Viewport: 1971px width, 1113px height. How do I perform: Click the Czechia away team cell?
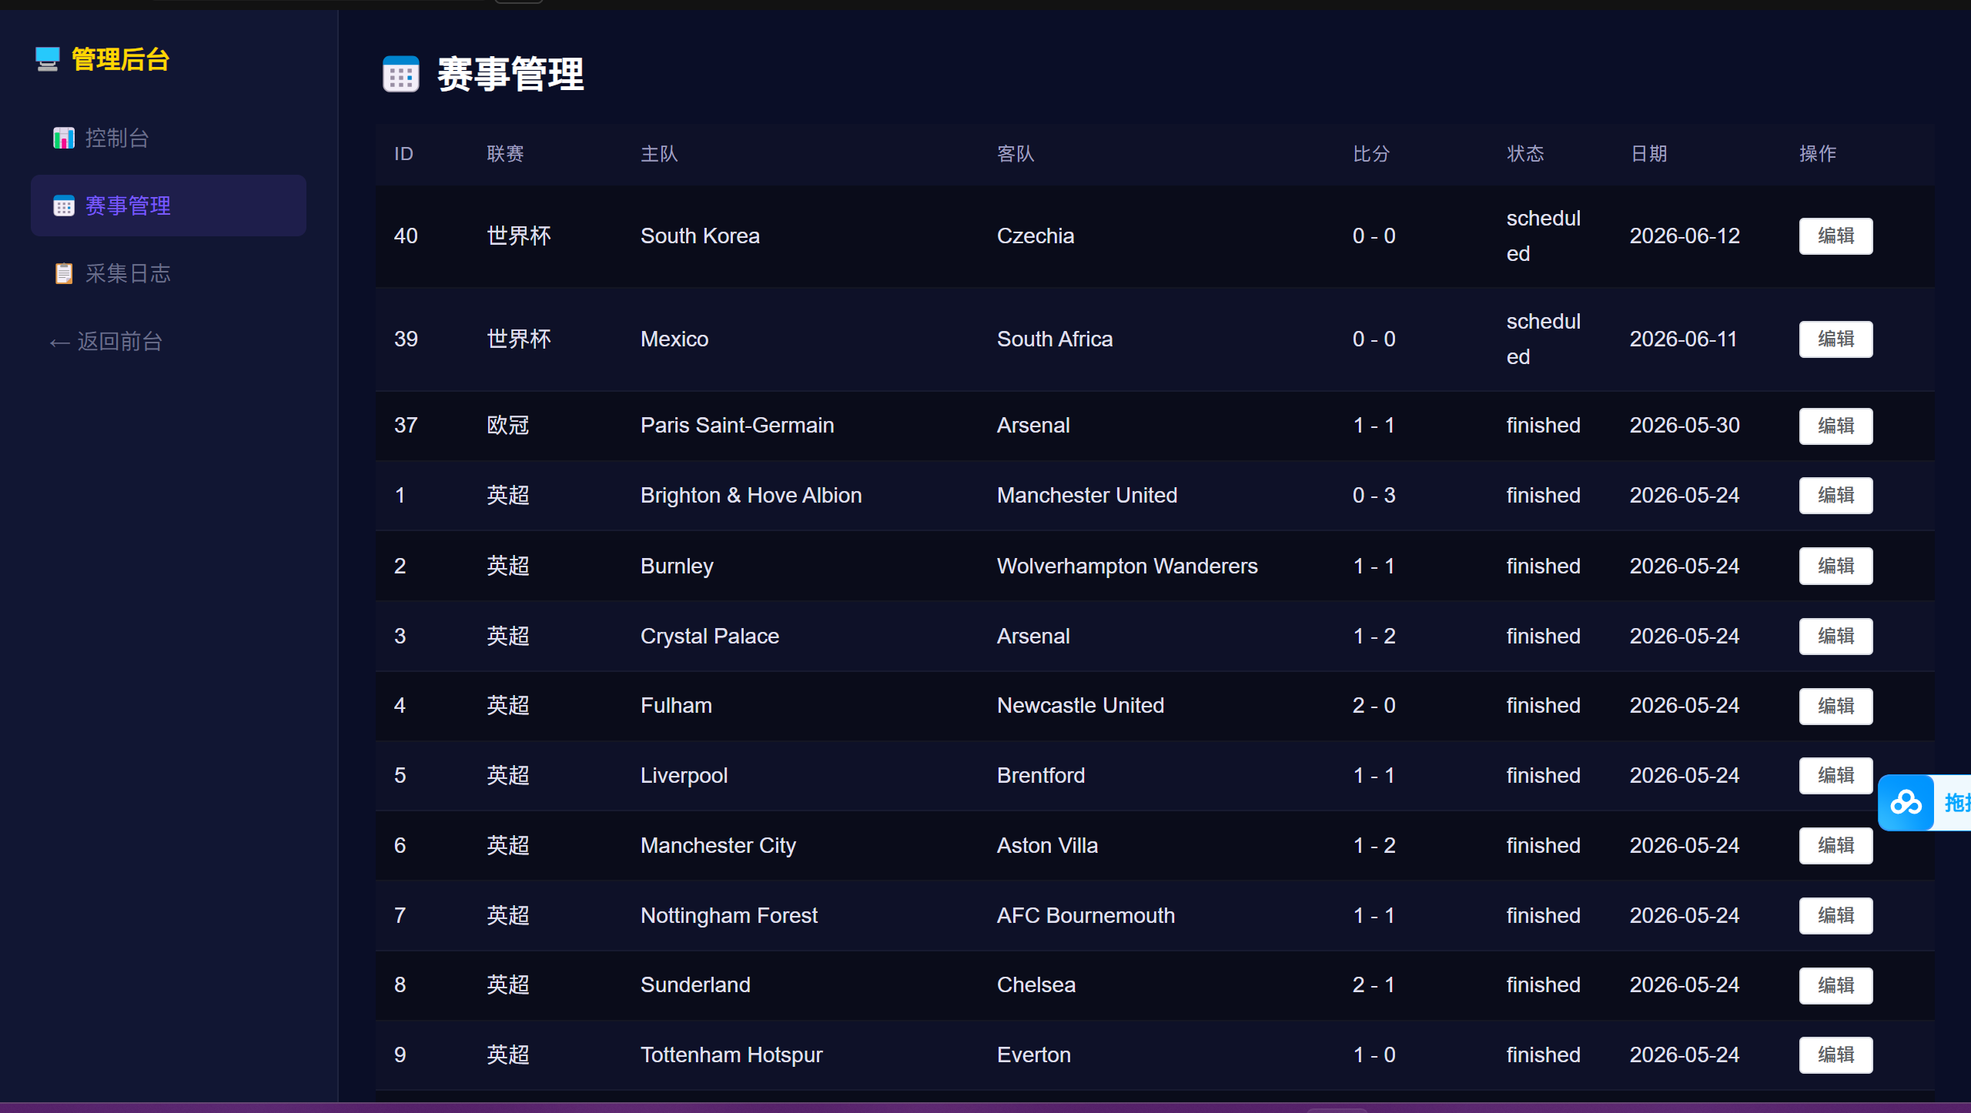(1036, 236)
